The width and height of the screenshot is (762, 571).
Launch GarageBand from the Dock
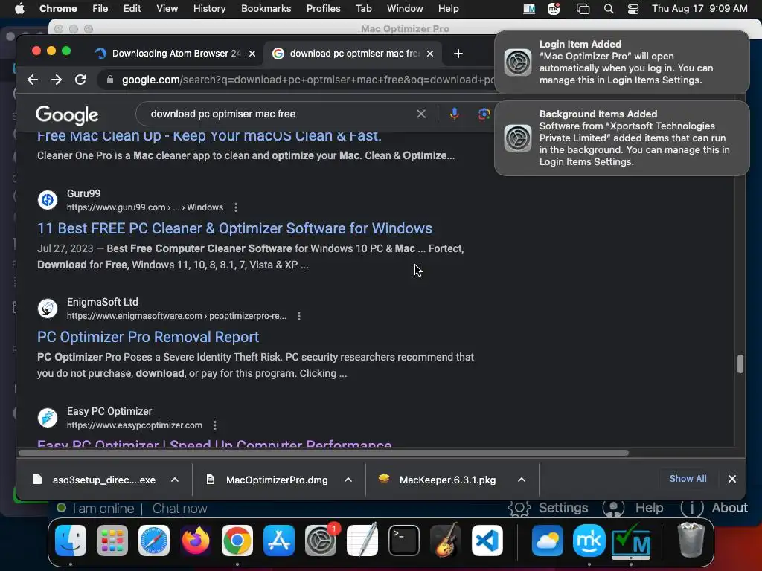pyautogui.click(x=446, y=541)
